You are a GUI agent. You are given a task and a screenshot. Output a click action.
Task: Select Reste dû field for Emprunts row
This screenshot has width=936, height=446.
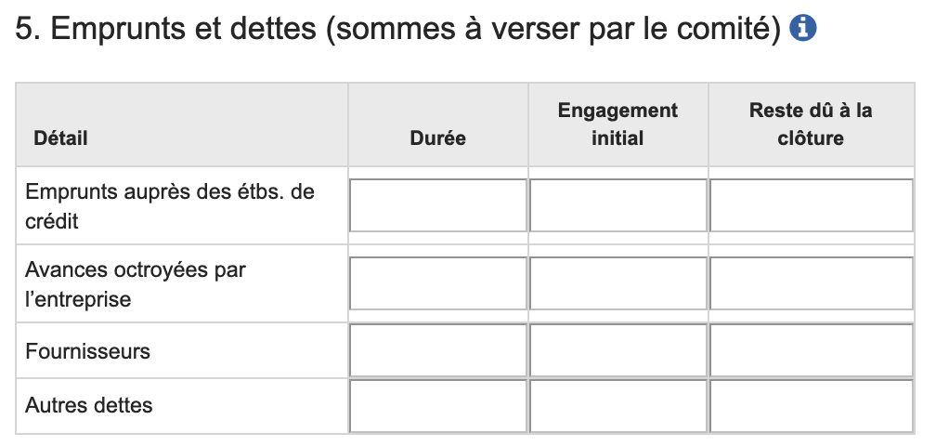[x=811, y=205]
